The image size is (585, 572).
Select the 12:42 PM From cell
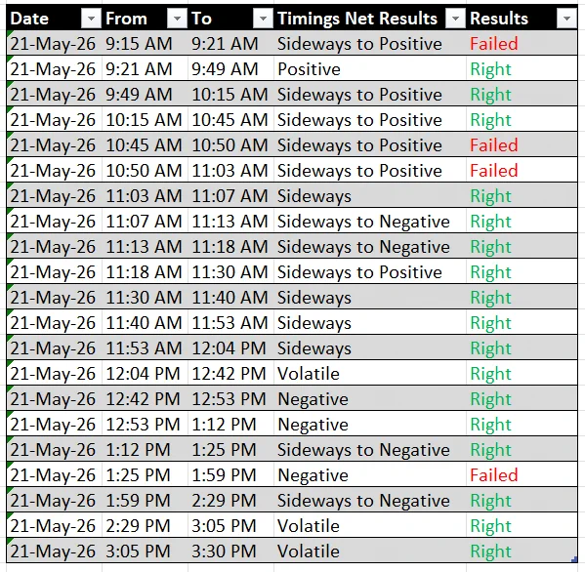tap(145, 398)
